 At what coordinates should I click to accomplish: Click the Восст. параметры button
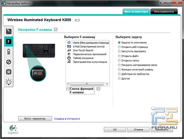(35, 119)
